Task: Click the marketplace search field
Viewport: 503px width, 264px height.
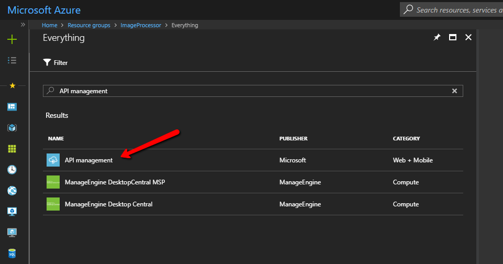Action: (x=253, y=91)
